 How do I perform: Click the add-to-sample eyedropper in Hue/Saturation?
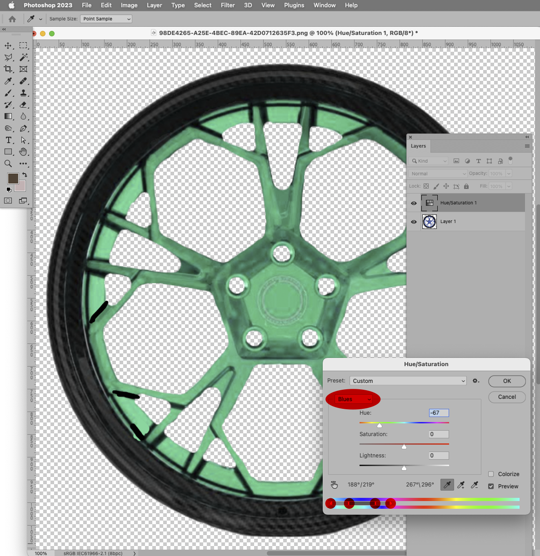[x=460, y=485]
